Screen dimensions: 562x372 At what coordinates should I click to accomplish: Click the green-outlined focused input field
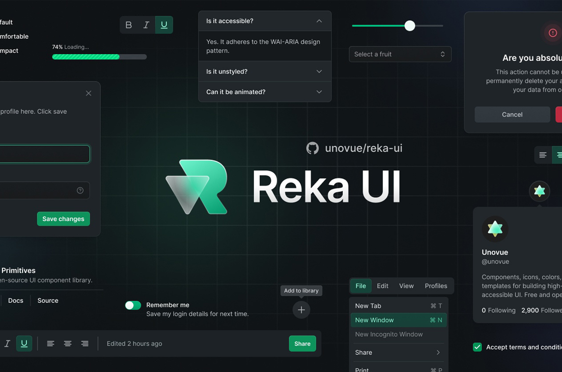tap(45, 154)
